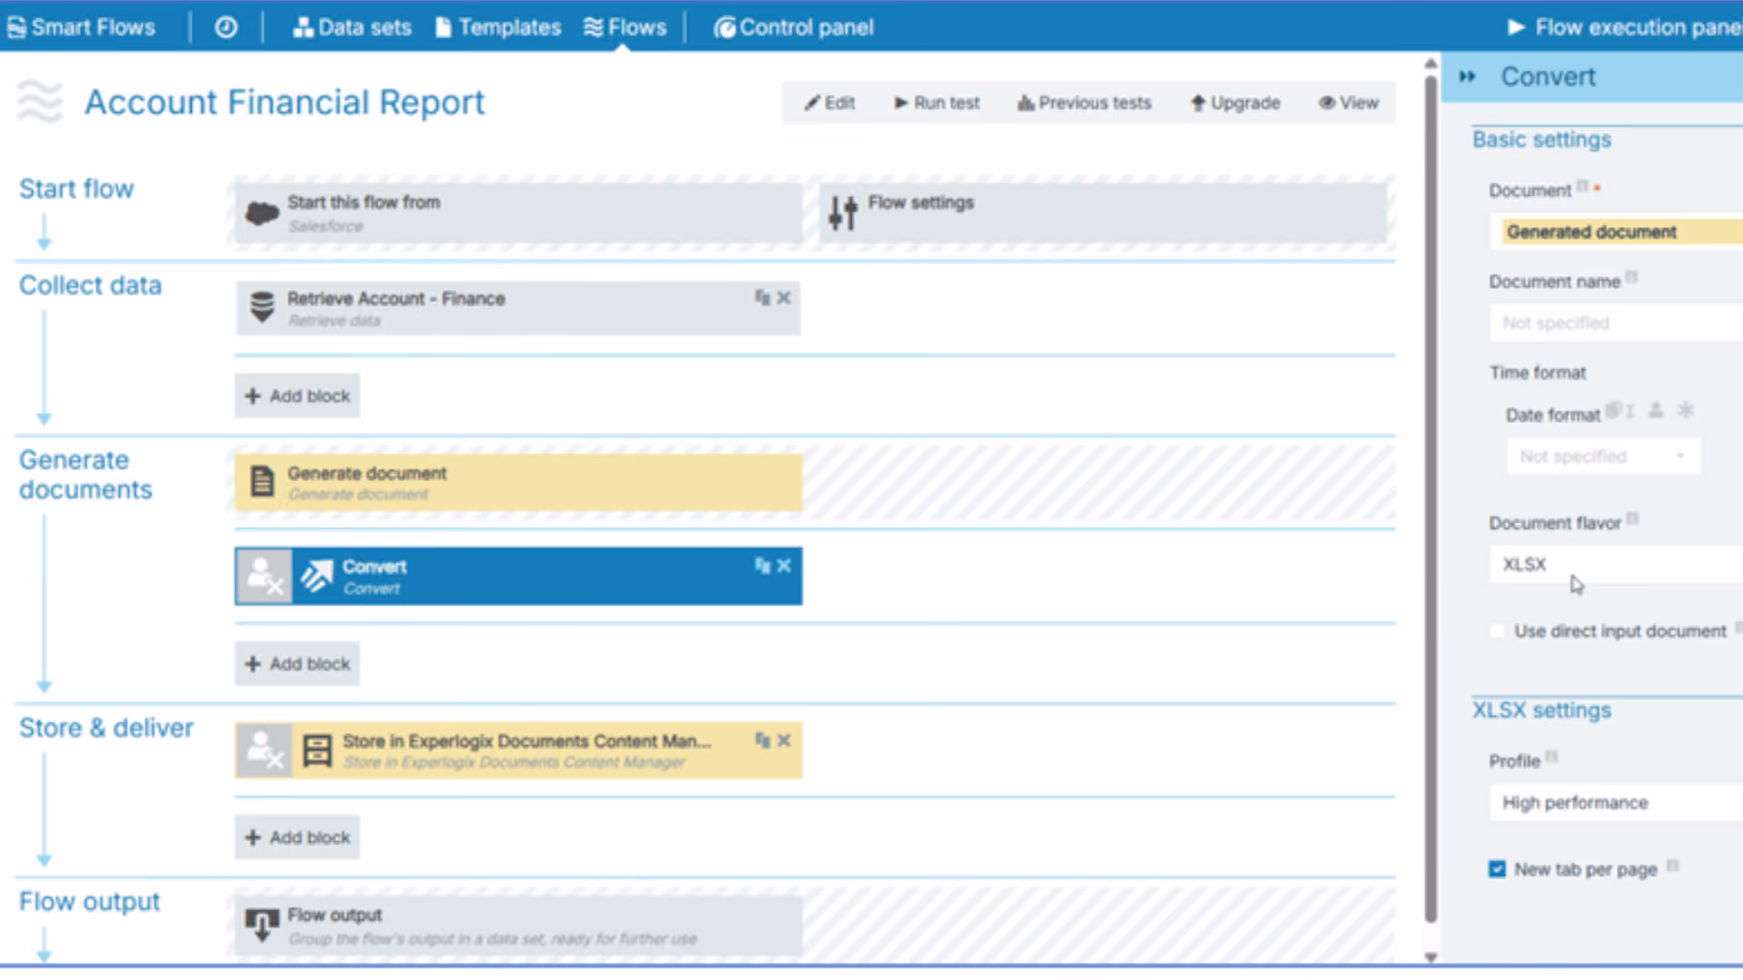
Task: Click the asterisk icon beside Date format
Action: point(1686,410)
